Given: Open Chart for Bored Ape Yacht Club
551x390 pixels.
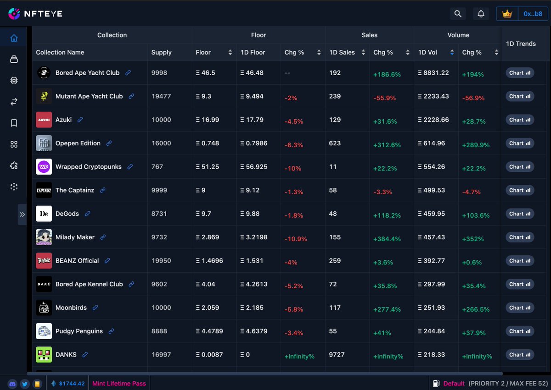Looking at the screenshot, I should pyautogui.click(x=520, y=73).
